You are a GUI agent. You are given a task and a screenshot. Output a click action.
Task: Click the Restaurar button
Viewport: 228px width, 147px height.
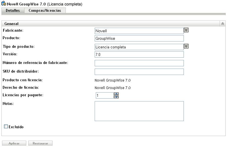(x=40, y=143)
